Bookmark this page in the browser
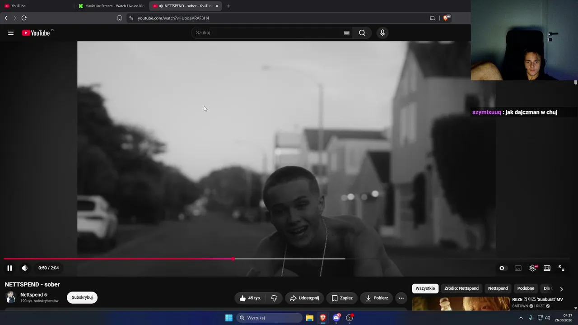The height and width of the screenshot is (325, 578). (119, 18)
